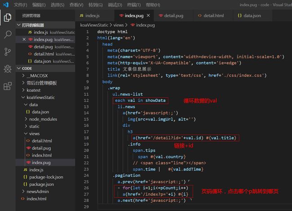The height and width of the screenshot is (211, 292).
Task: Open the 终端(T) menu
Action: pos(134,5)
